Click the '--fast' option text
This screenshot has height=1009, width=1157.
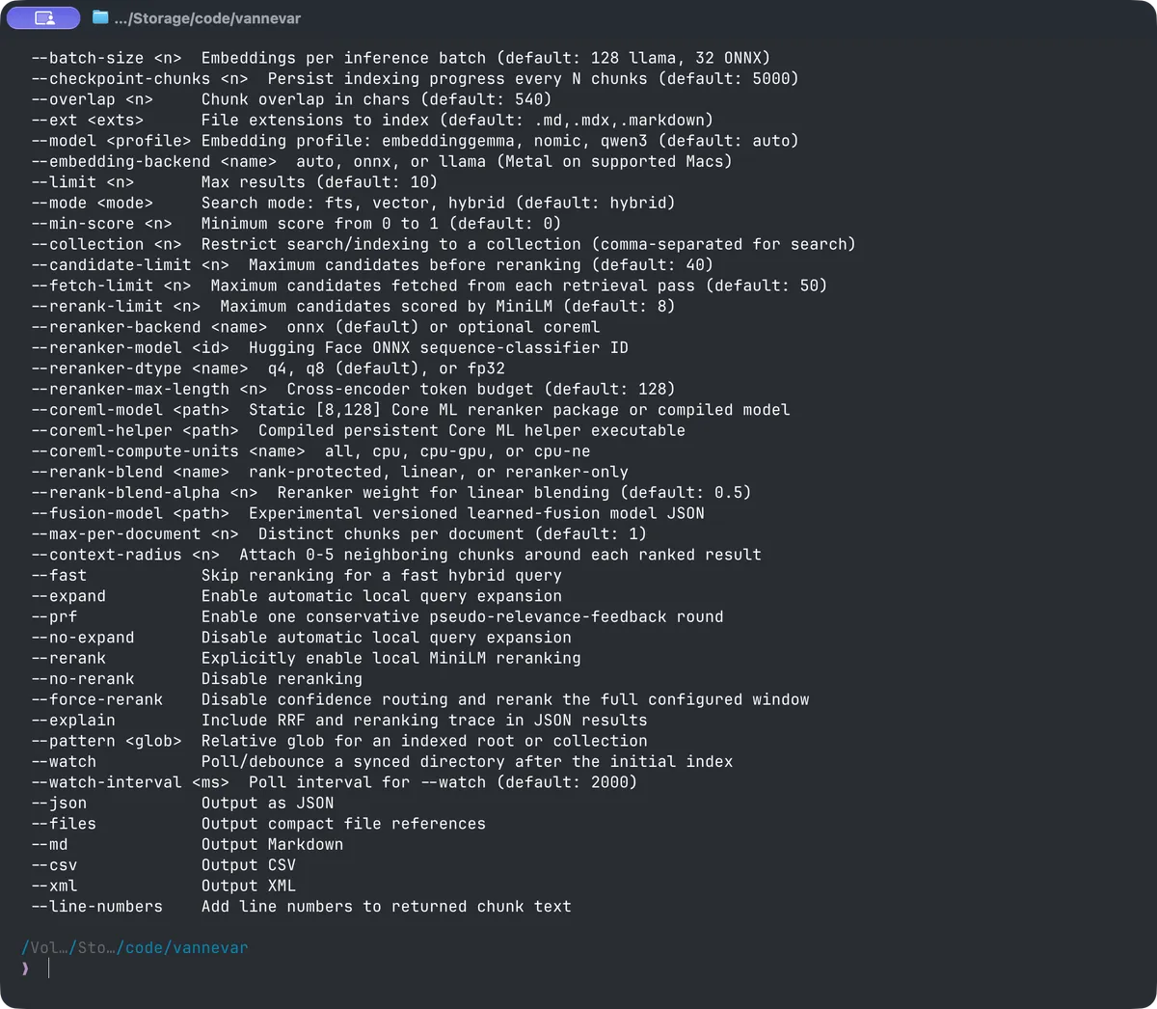[x=59, y=576]
